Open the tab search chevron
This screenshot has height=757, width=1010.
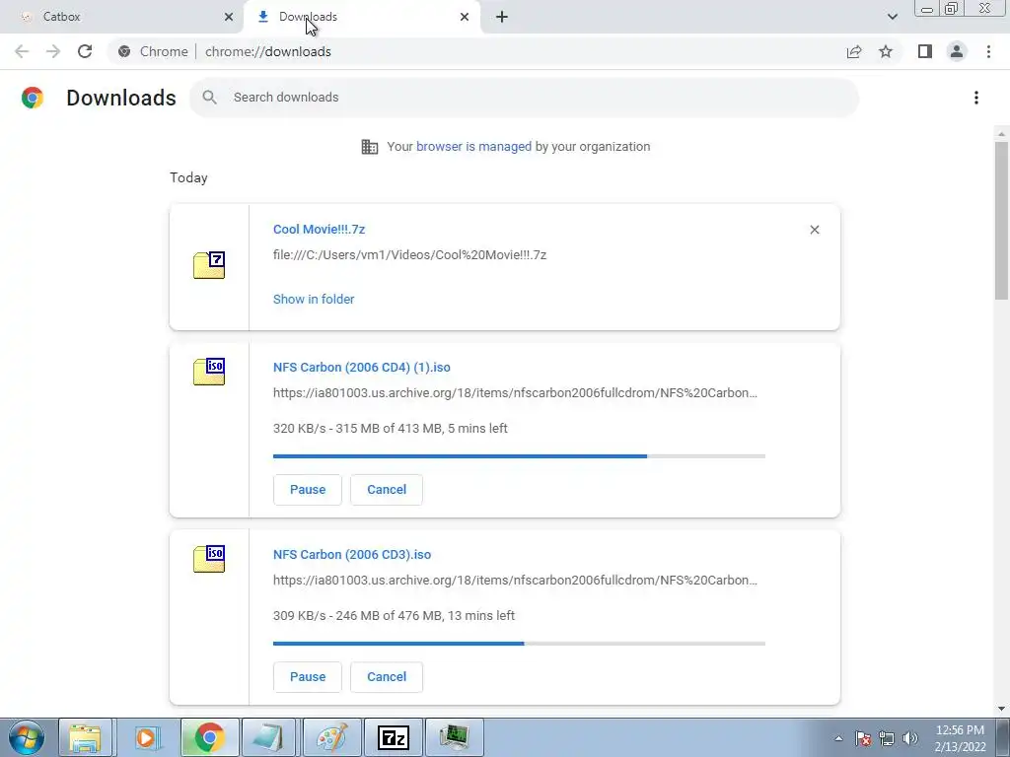point(892,17)
